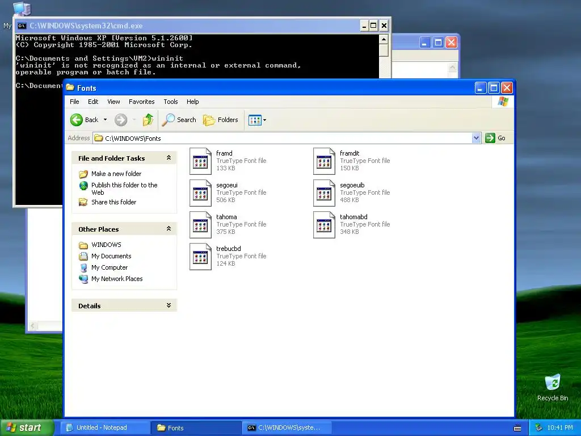Open the Back history dropdown arrow
This screenshot has width=581, height=436.
pyautogui.click(x=105, y=120)
